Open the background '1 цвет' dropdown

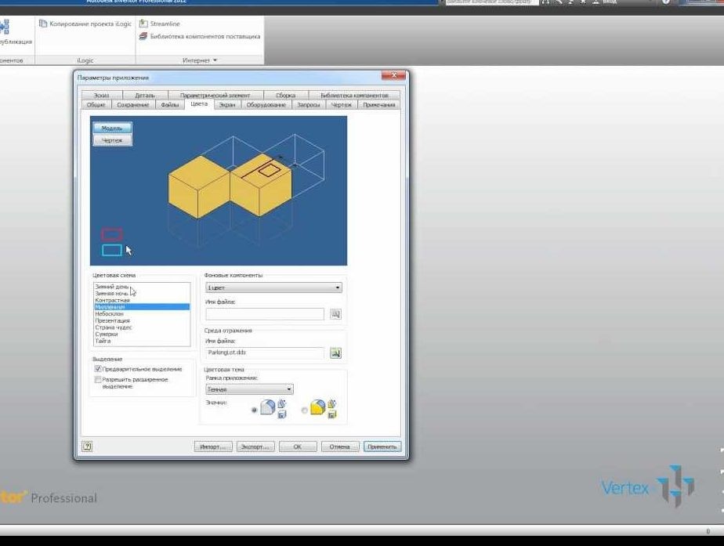pyautogui.click(x=273, y=288)
